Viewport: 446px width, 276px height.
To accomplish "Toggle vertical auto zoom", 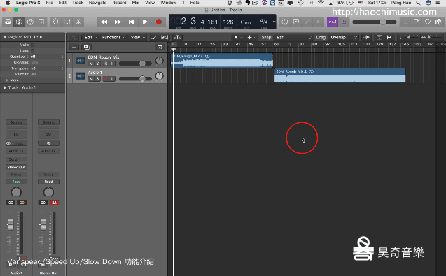I will pos(379,37).
